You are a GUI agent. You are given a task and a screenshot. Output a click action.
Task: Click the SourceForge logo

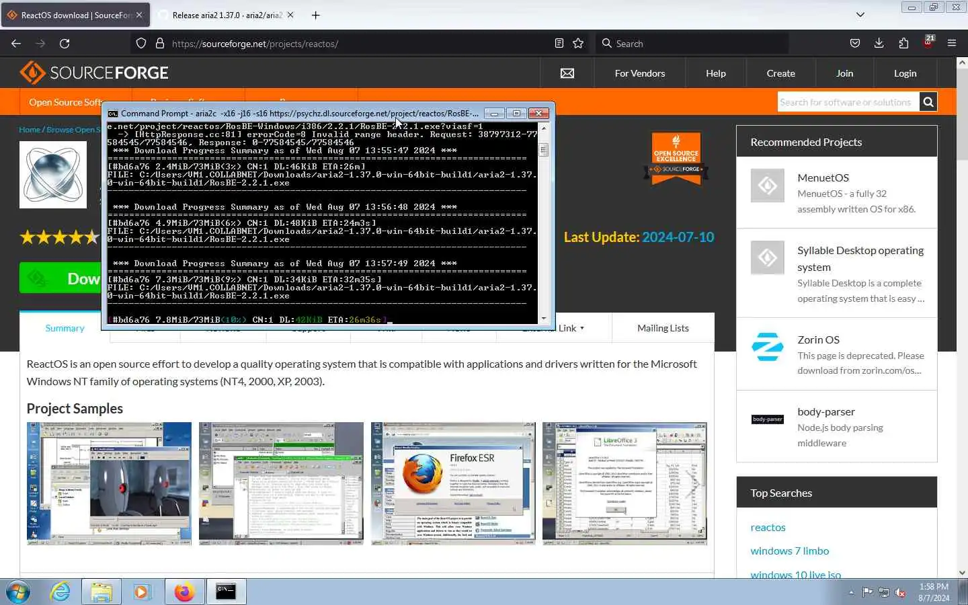coord(94,73)
